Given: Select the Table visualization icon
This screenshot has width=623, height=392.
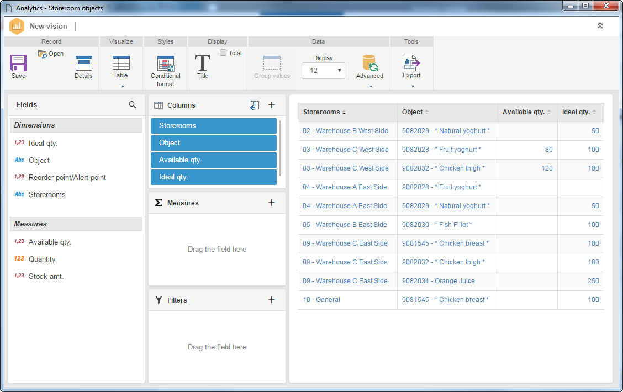Looking at the screenshot, I should 121,63.
